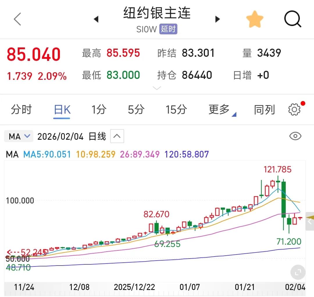Enable 同列 side-by-side view

click(x=264, y=109)
